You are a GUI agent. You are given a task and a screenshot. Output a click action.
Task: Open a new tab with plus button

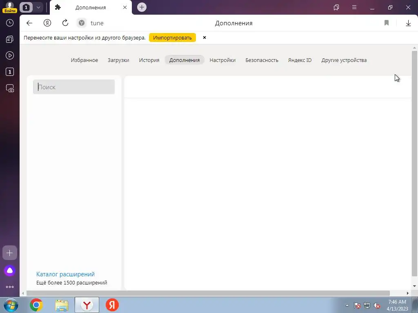142,7
